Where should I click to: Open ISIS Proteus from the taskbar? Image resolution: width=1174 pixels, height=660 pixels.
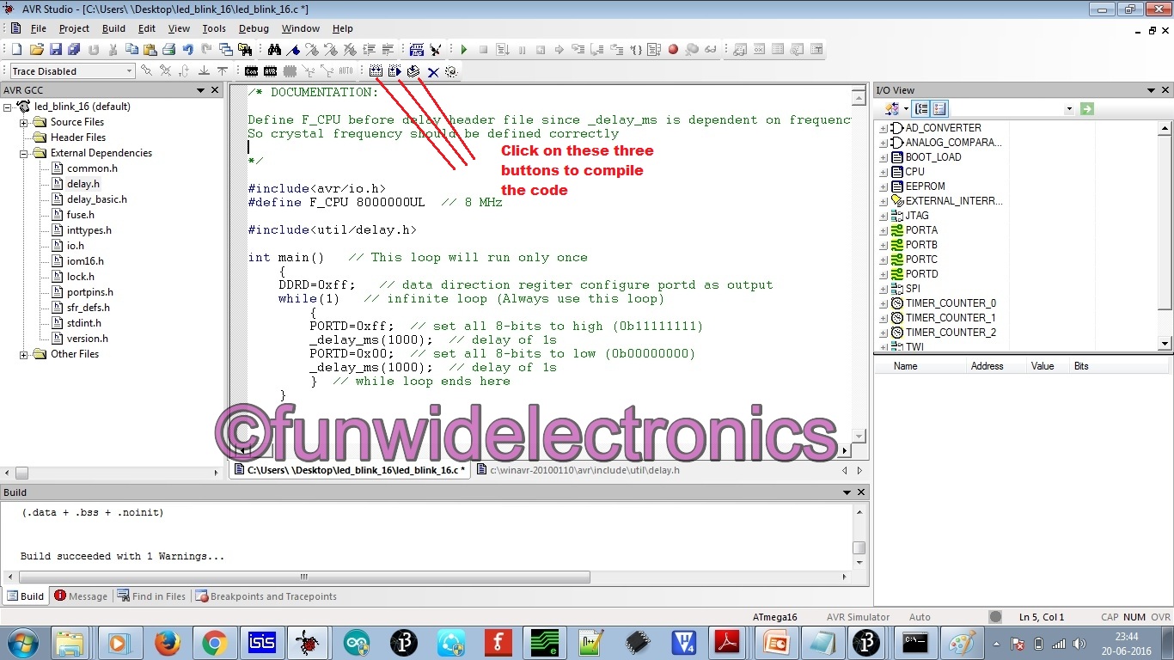point(262,643)
